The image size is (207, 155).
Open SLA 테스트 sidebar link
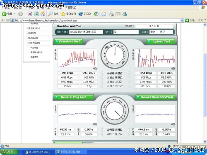[33, 38]
